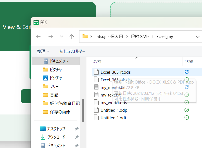The height and width of the screenshot is (148, 202).
Task: Click sync-pending icon for my_memo.txt
Action: [x=187, y=87]
